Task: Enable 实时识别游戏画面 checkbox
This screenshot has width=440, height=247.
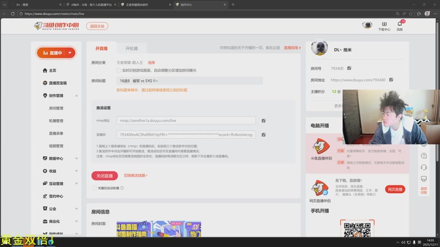Action: [x=118, y=70]
